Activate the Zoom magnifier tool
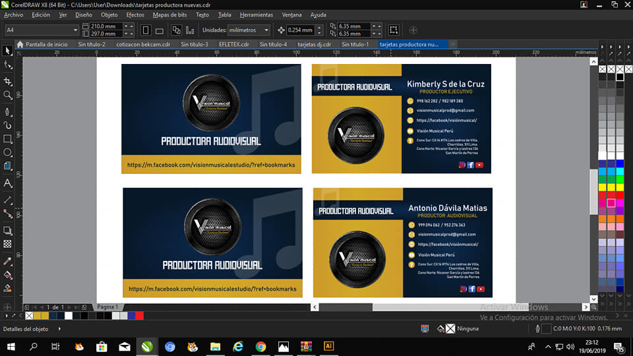 tap(7, 95)
